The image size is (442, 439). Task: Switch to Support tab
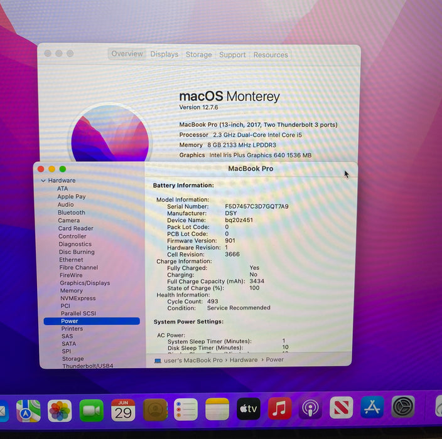(232, 55)
